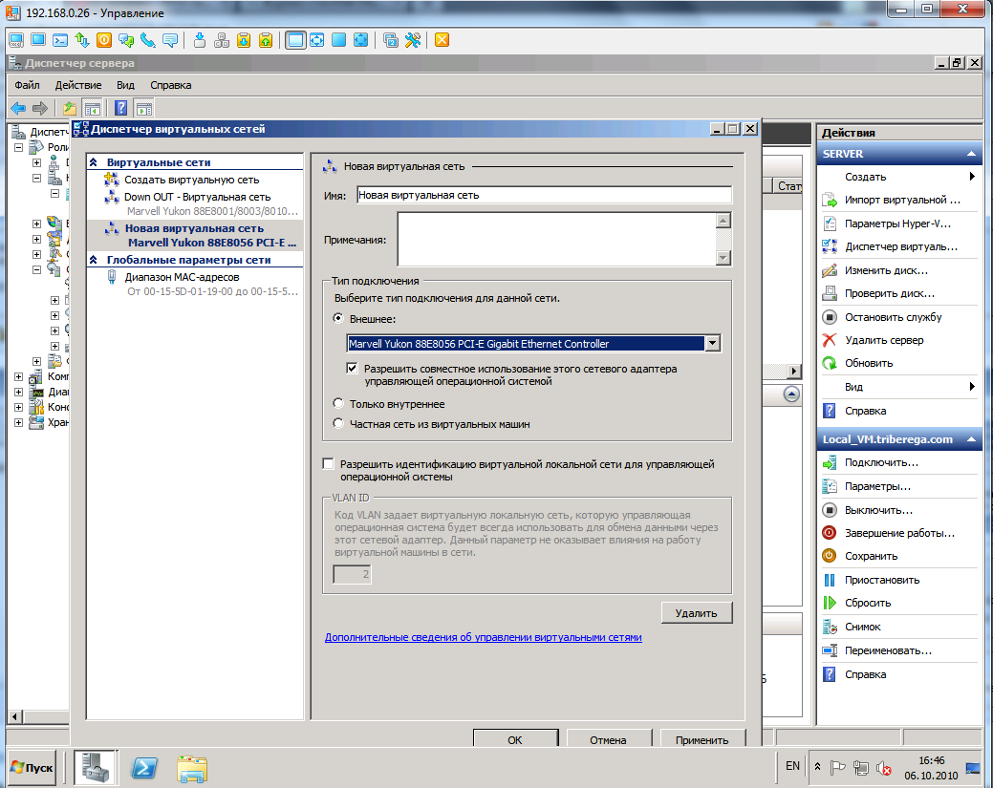This screenshot has height=788, width=993.
Task: Click into the Примечания notes box
Action: (x=556, y=239)
